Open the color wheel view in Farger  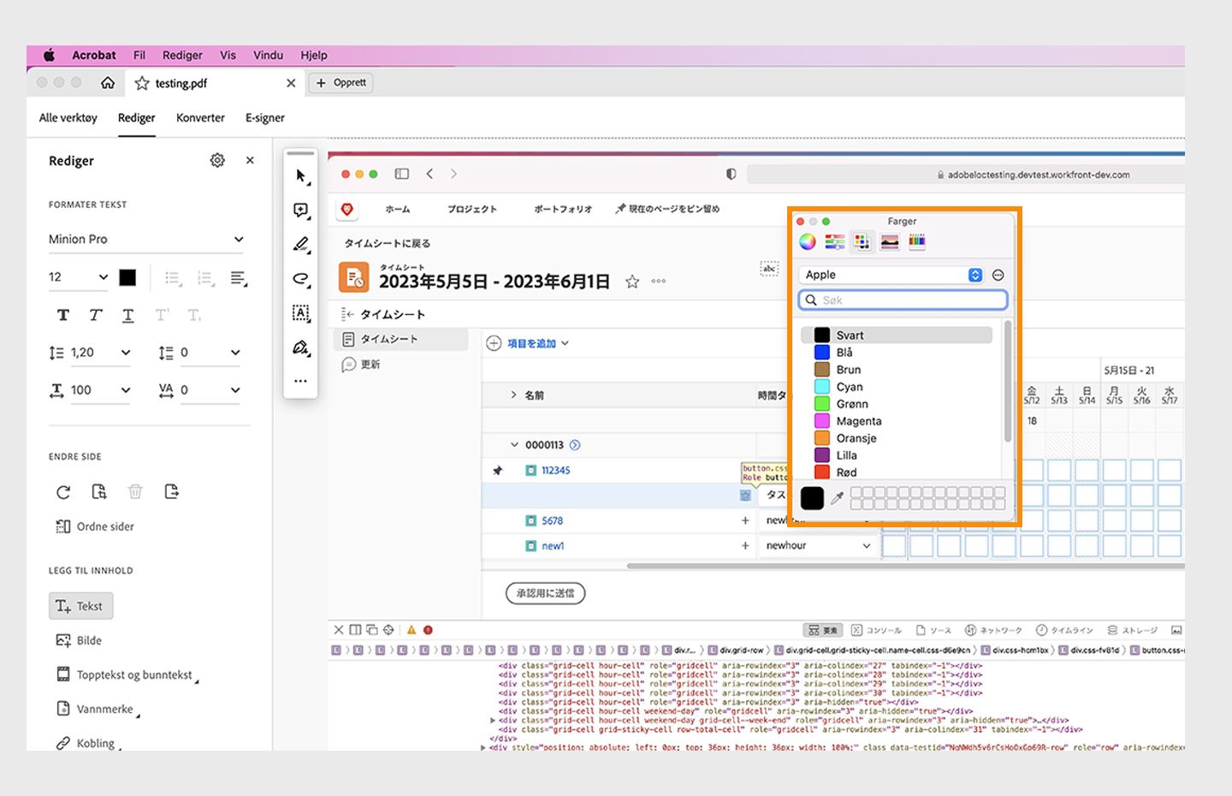coord(807,241)
